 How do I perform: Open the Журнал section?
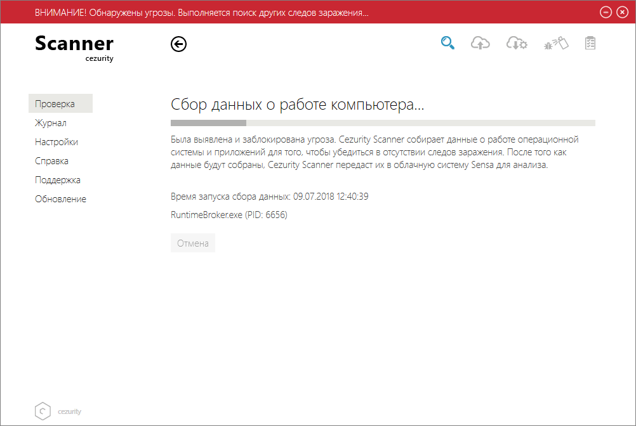(51, 123)
